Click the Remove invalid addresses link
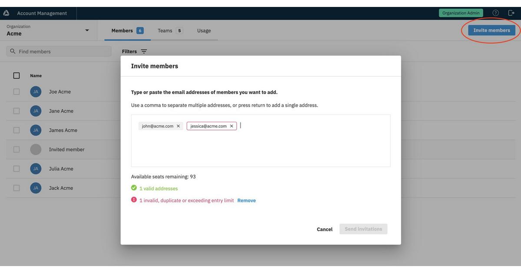This screenshot has width=521, height=273. [247, 200]
